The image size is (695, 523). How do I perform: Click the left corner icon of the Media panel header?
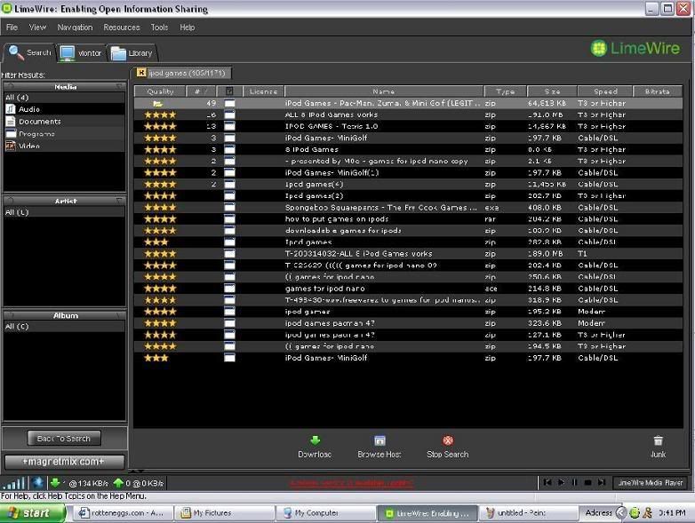click(x=10, y=86)
